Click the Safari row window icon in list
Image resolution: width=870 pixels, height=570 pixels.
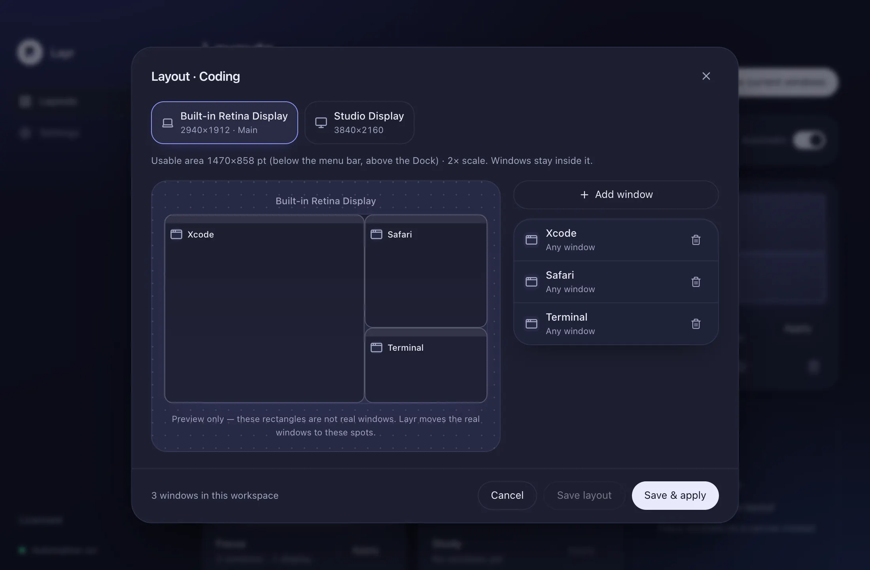tap(531, 282)
